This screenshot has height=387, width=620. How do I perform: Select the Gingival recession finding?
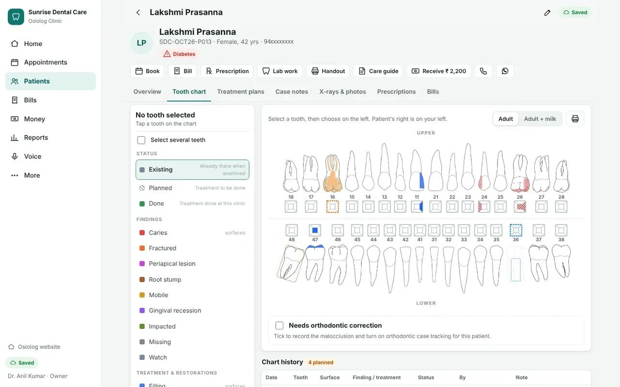(x=192, y=311)
